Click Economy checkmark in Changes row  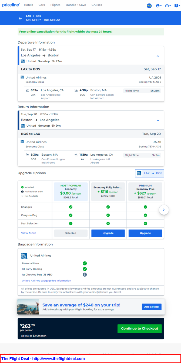(x=71, y=207)
